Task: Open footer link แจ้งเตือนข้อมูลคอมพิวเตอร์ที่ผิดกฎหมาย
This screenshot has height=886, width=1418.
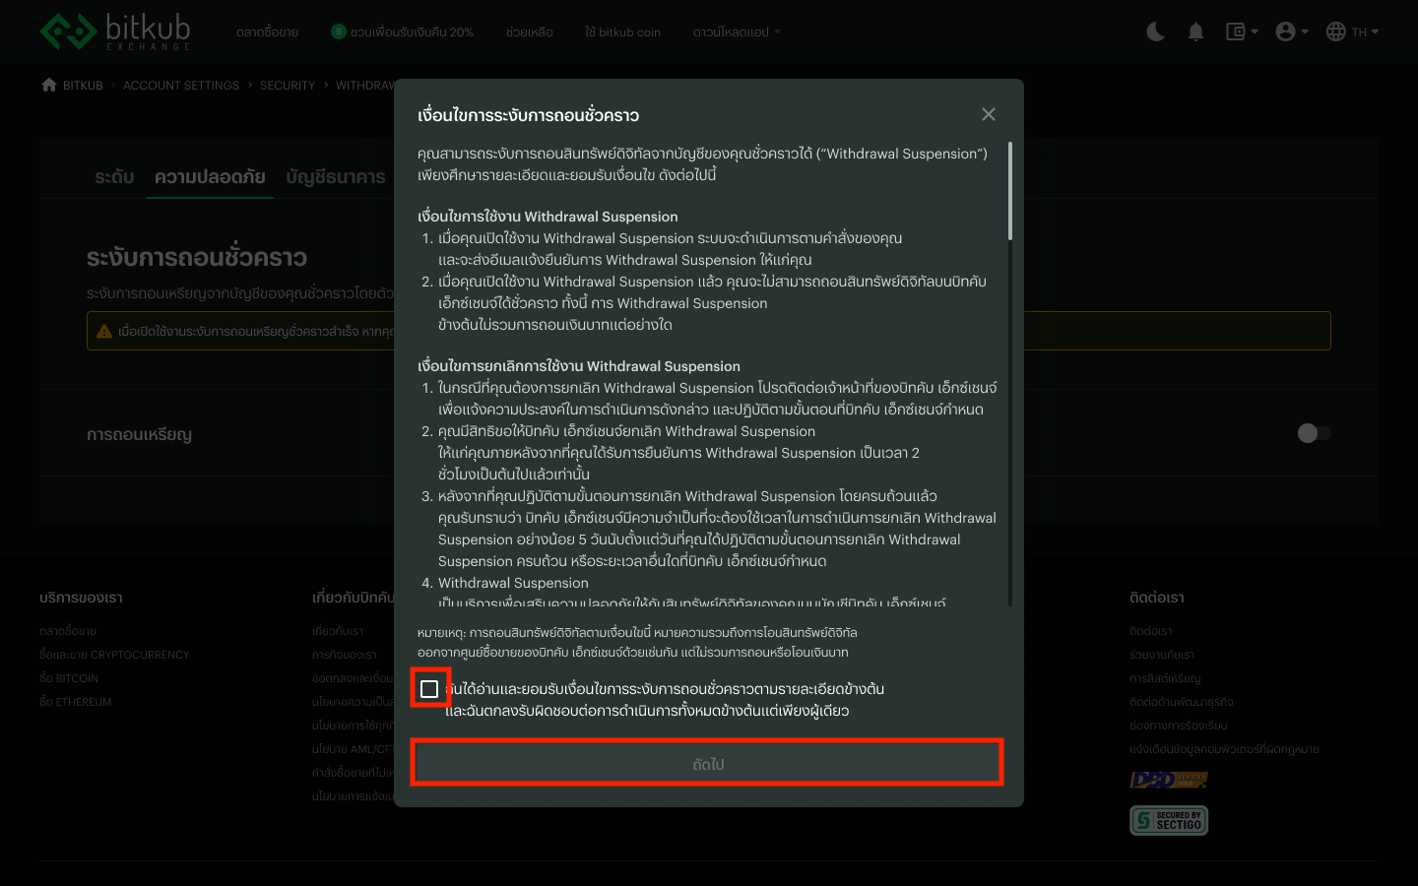Action: (1224, 749)
